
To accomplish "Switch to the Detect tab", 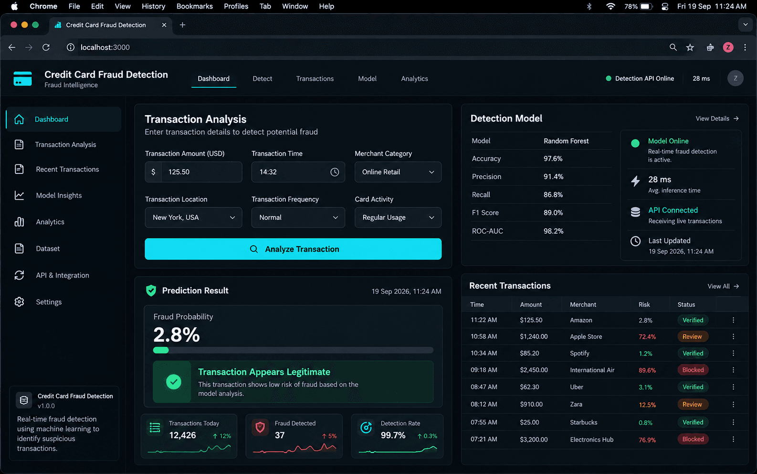I will (263, 79).
